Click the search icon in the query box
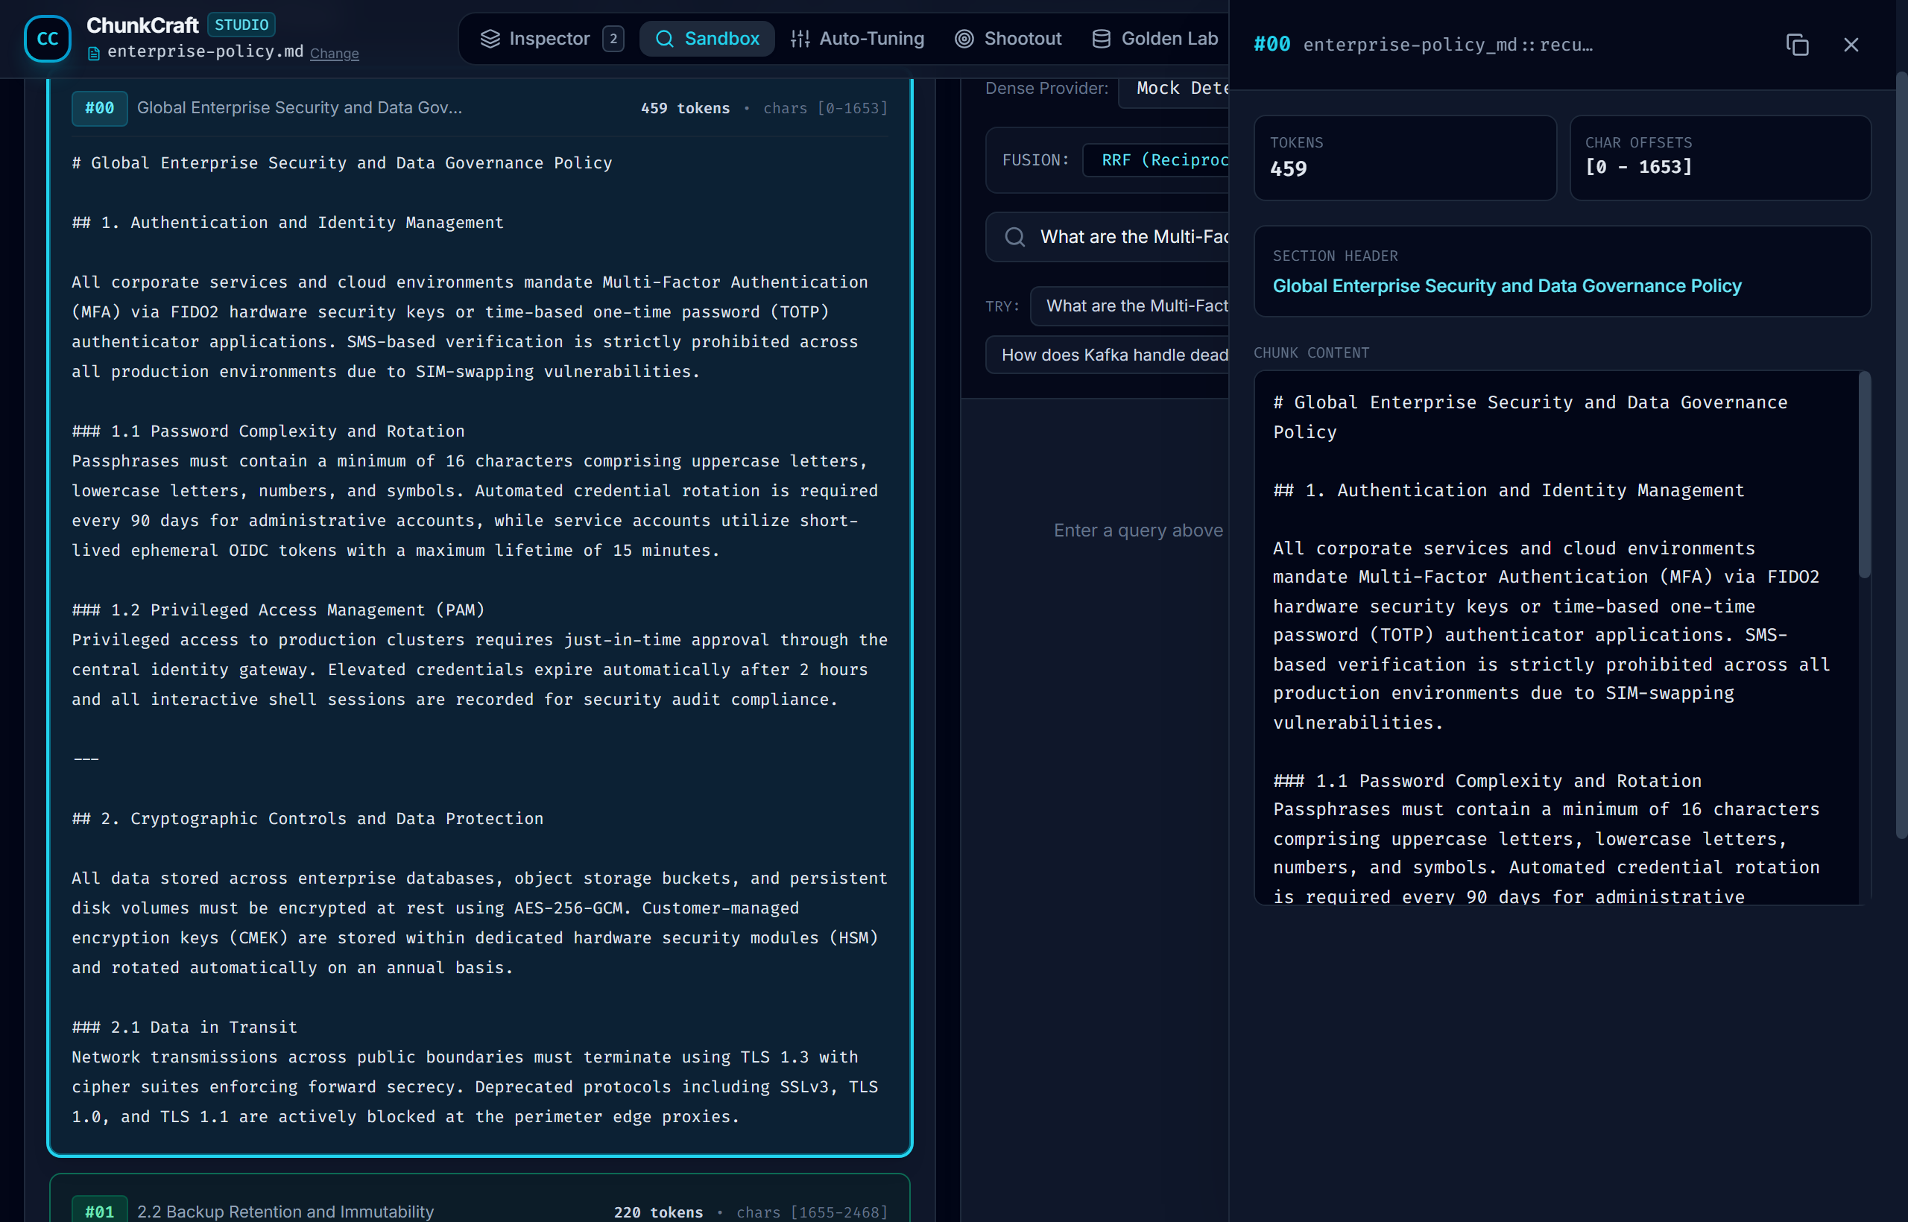This screenshot has width=1908, height=1222. click(1014, 236)
